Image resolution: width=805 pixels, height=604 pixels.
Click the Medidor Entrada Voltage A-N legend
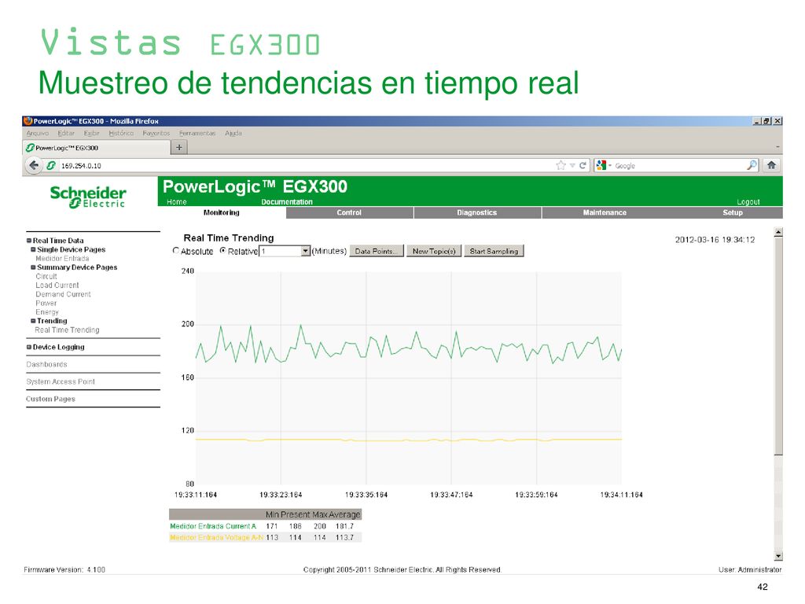click(216, 538)
